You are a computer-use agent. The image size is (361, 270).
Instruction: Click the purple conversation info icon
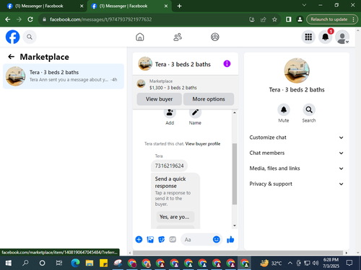point(227,63)
